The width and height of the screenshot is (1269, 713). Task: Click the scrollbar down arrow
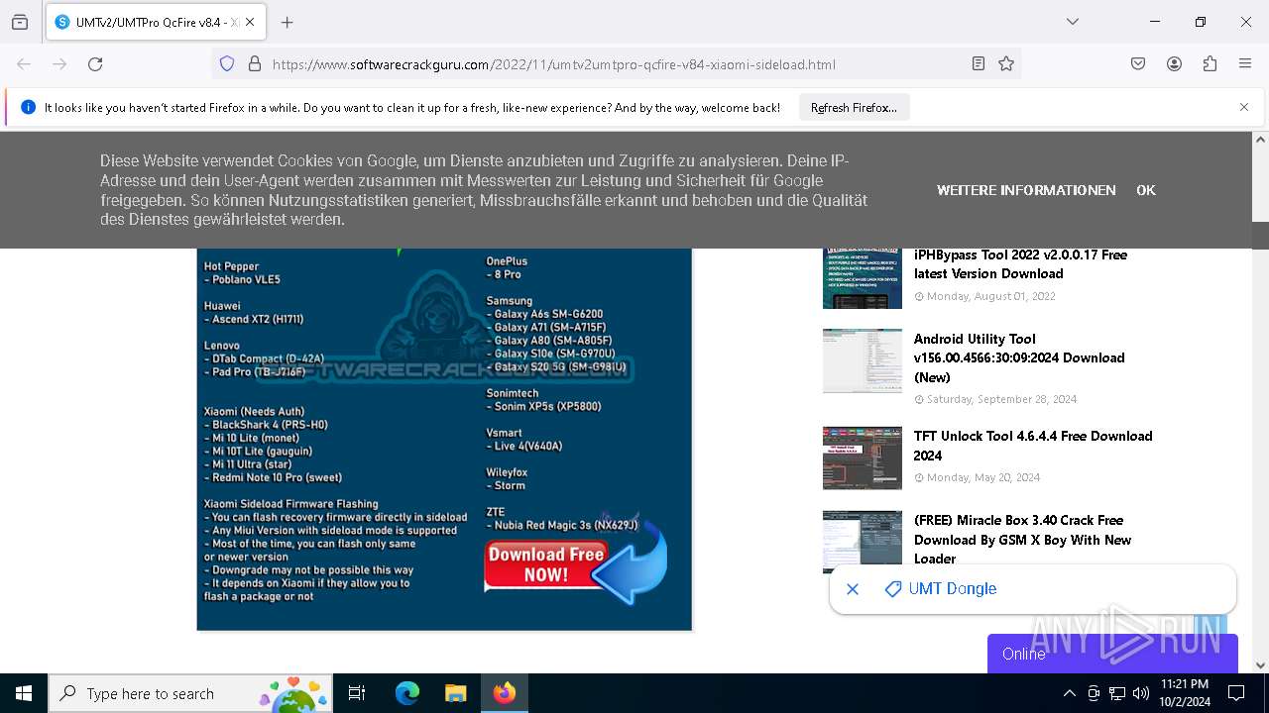(1260, 665)
